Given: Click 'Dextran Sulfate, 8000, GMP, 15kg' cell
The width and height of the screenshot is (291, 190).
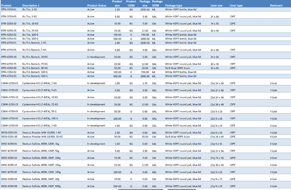Looking at the screenshot, I should [x=41, y=165].
